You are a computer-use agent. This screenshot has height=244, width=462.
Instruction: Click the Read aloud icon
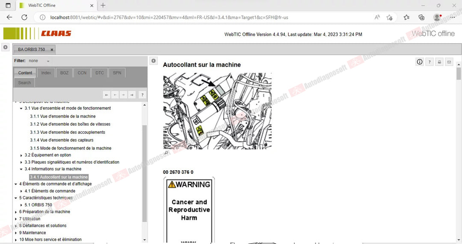pos(377,18)
